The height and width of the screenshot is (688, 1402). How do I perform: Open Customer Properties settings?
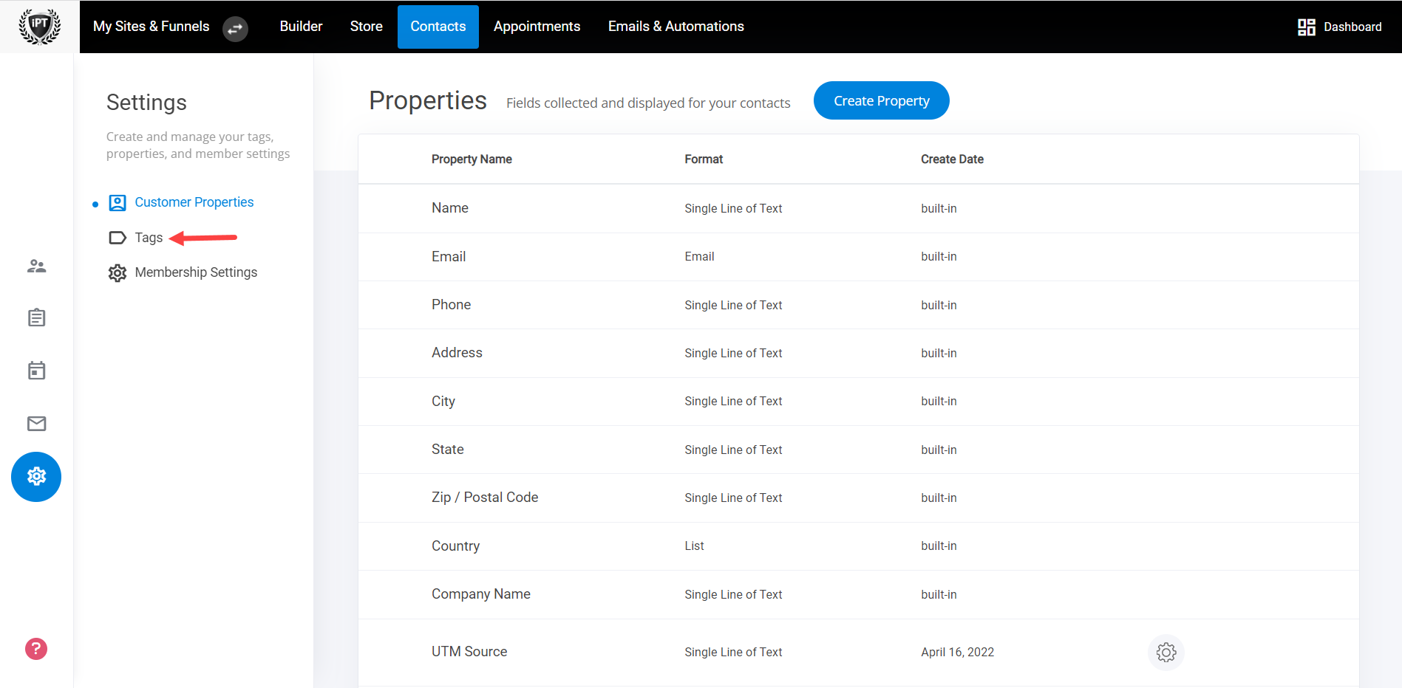(x=194, y=202)
